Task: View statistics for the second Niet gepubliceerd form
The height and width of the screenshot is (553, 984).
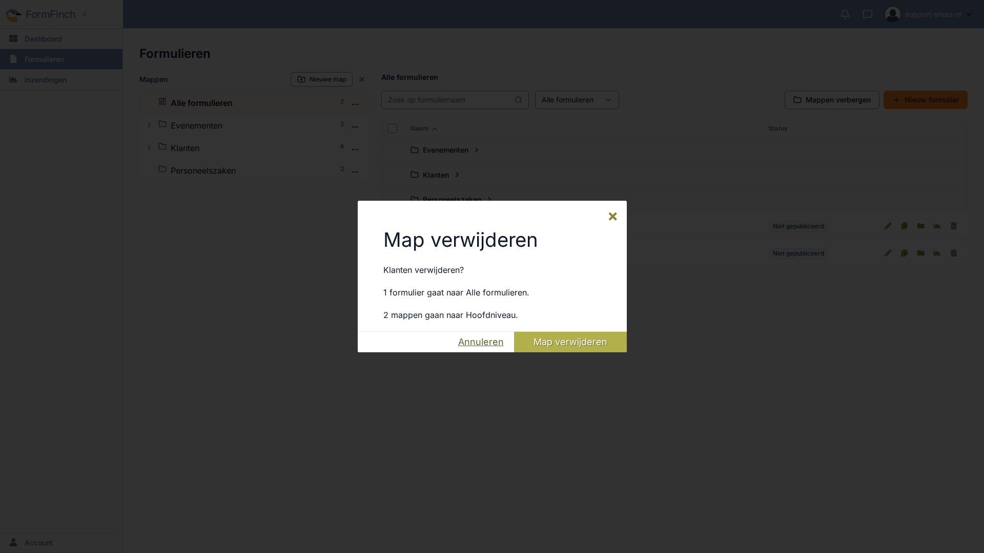Action: pyautogui.click(x=937, y=253)
